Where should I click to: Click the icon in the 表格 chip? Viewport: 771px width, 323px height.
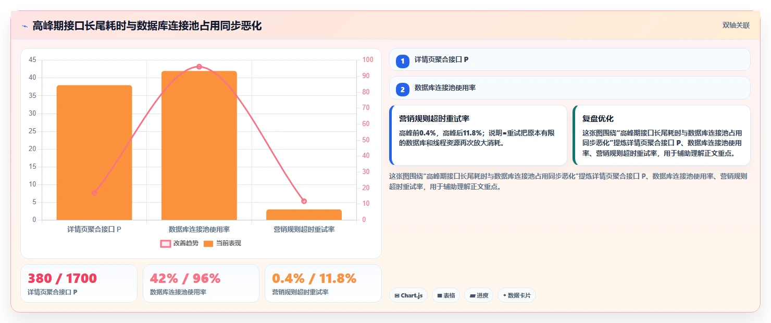click(x=440, y=296)
